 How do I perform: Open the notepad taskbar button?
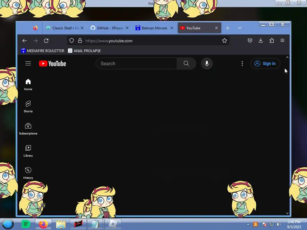coord(96,224)
